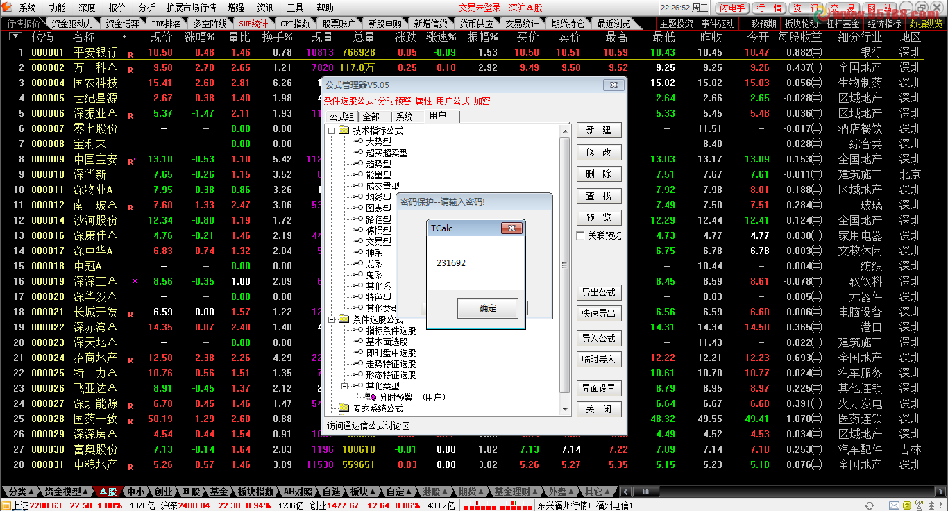Click the application logo icon at top left

(x=6, y=8)
